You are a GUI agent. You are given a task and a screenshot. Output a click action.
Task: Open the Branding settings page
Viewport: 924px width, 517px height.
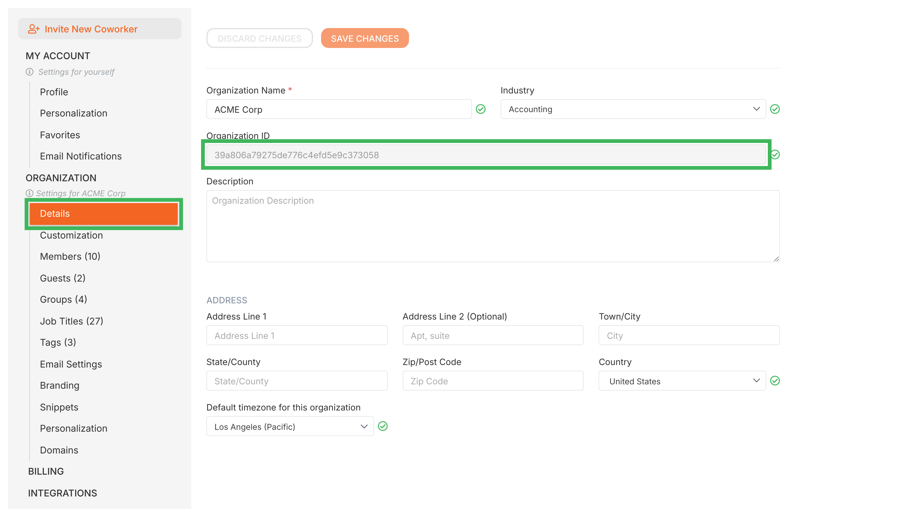pyautogui.click(x=60, y=386)
